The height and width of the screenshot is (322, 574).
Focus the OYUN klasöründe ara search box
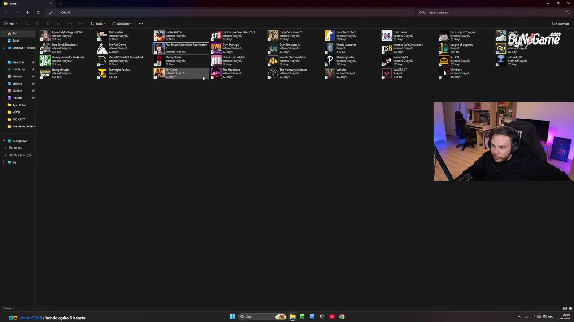[493, 13]
